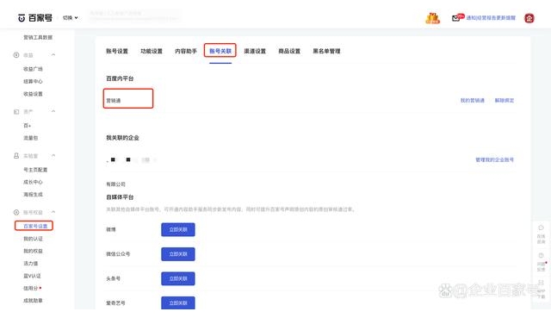The height and width of the screenshot is (318, 551).
Task: Open 流量包 in sidebar
Action: pos(31,138)
